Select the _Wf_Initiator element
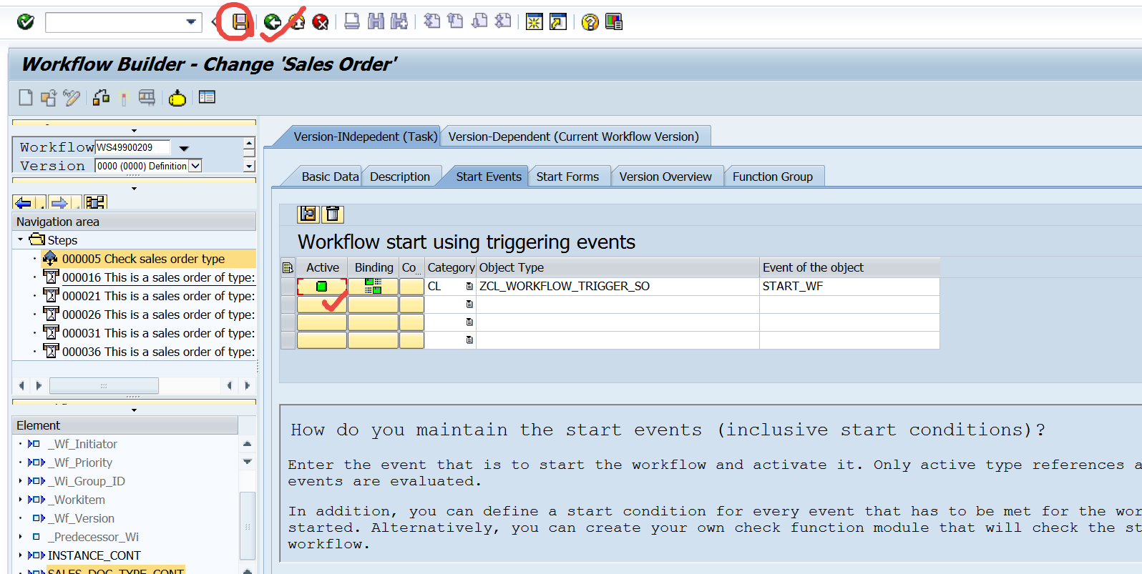This screenshot has height=574, width=1142. point(82,444)
